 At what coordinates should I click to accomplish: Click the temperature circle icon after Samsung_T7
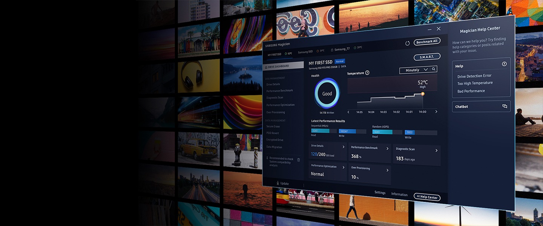point(355,48)
